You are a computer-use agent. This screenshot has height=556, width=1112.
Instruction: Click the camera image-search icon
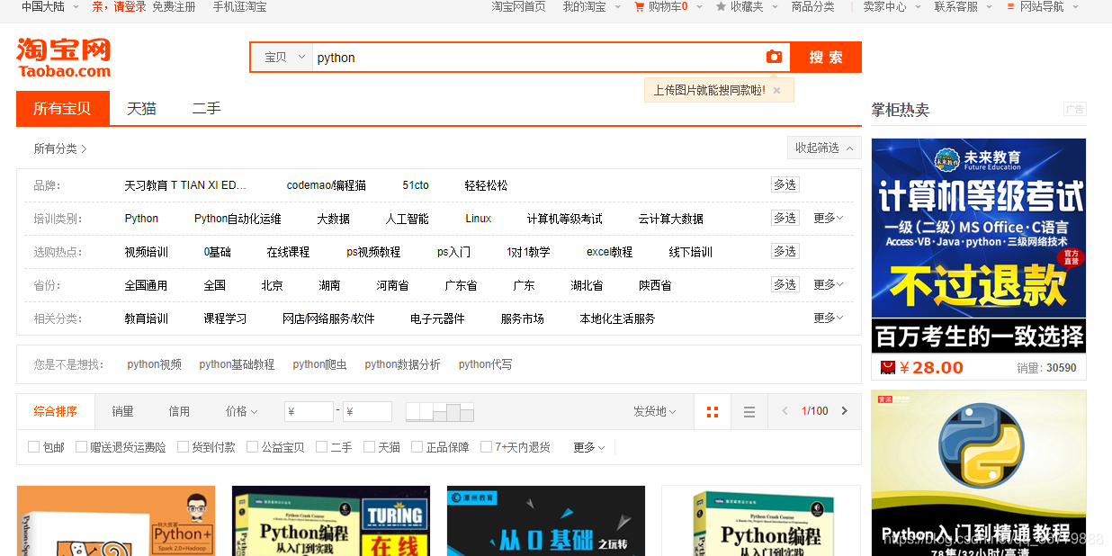click(774, 57)
